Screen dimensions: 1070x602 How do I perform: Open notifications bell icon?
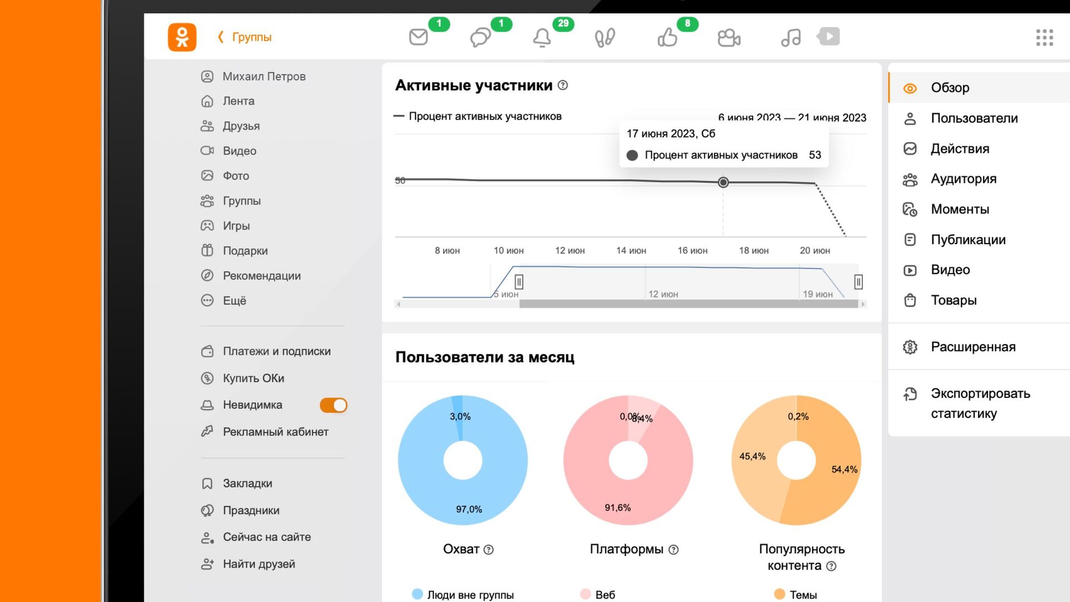pyautogui.click(x=542, y=38)
